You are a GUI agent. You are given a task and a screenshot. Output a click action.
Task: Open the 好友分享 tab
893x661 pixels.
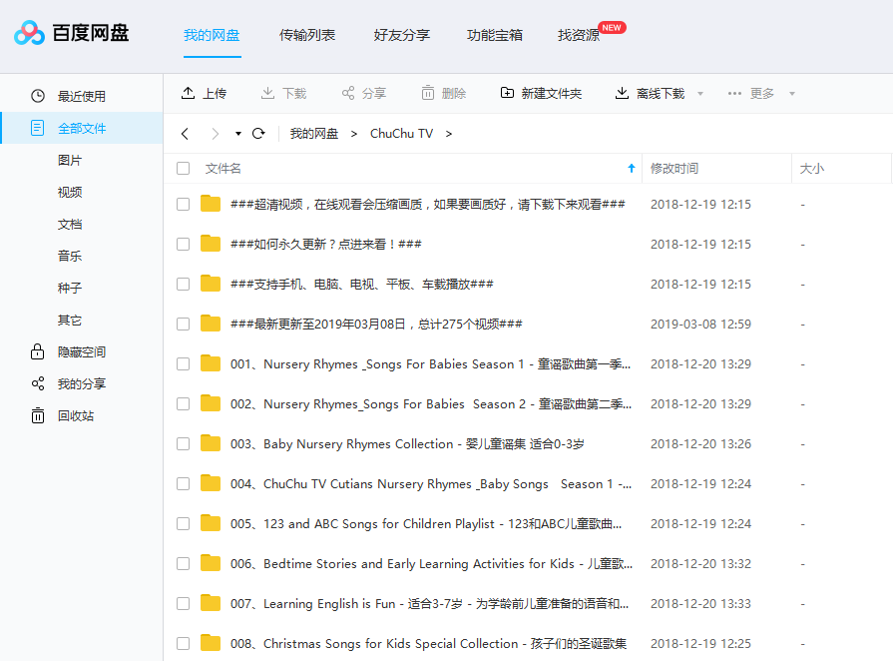click(401, 35)
